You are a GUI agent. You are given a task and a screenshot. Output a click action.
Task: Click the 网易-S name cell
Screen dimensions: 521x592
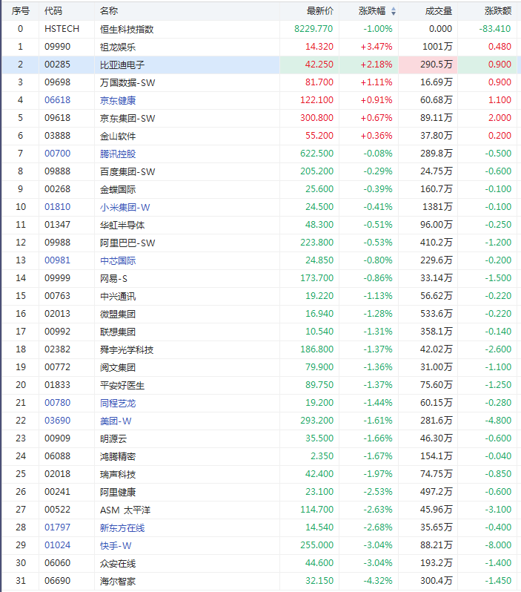click(x=113, y=278)
